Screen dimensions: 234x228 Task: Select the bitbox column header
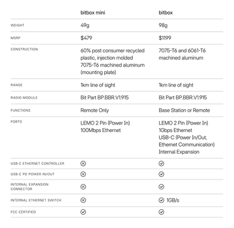pyautogui.click(x=166, y=13)
